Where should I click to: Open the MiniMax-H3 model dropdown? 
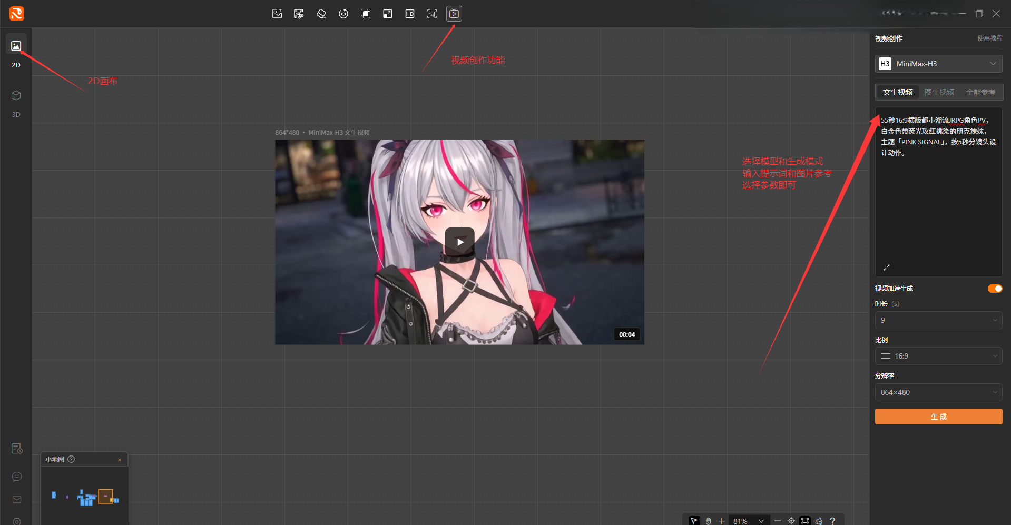pos(938,64)
